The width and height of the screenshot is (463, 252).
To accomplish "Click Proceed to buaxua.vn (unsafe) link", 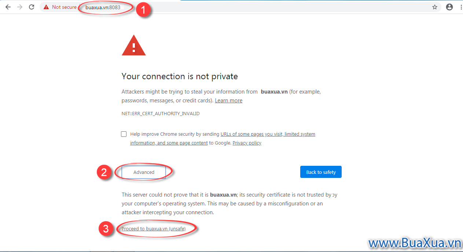I will point(154,229).
